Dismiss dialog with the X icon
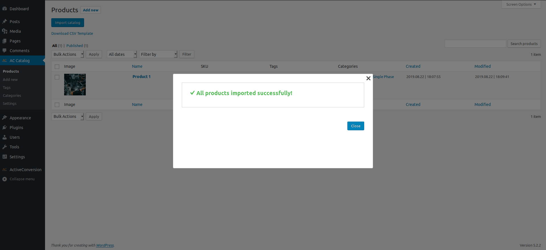This screenshot has width=546, height=250. coord(368,78)
